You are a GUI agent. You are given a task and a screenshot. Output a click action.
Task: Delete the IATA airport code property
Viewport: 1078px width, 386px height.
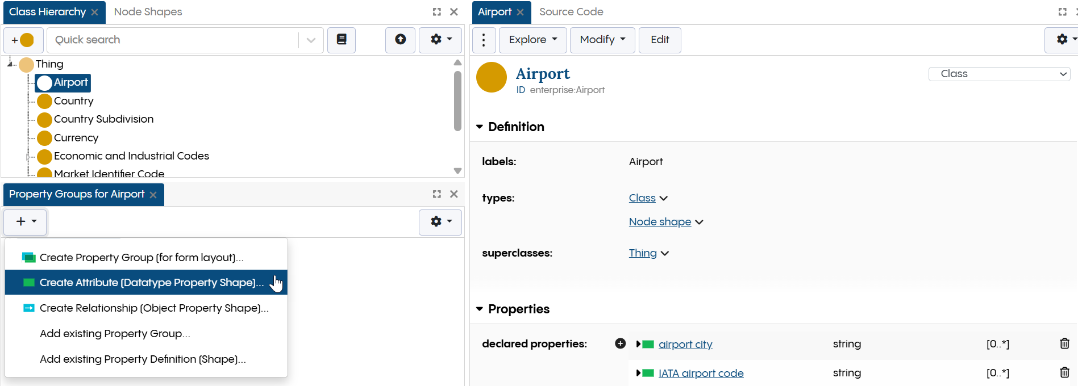1064,372
